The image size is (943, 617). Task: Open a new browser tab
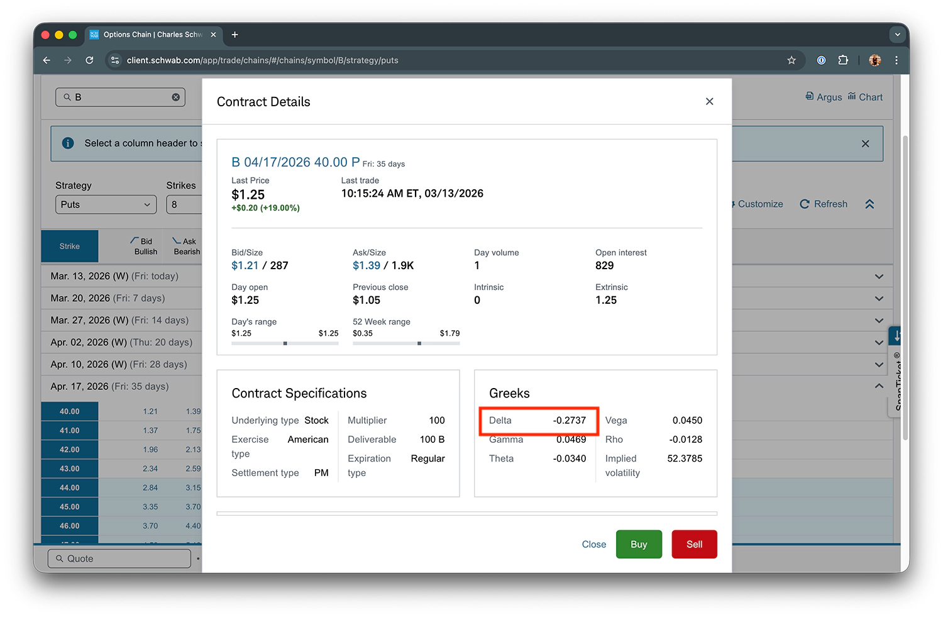pos(234,35)
